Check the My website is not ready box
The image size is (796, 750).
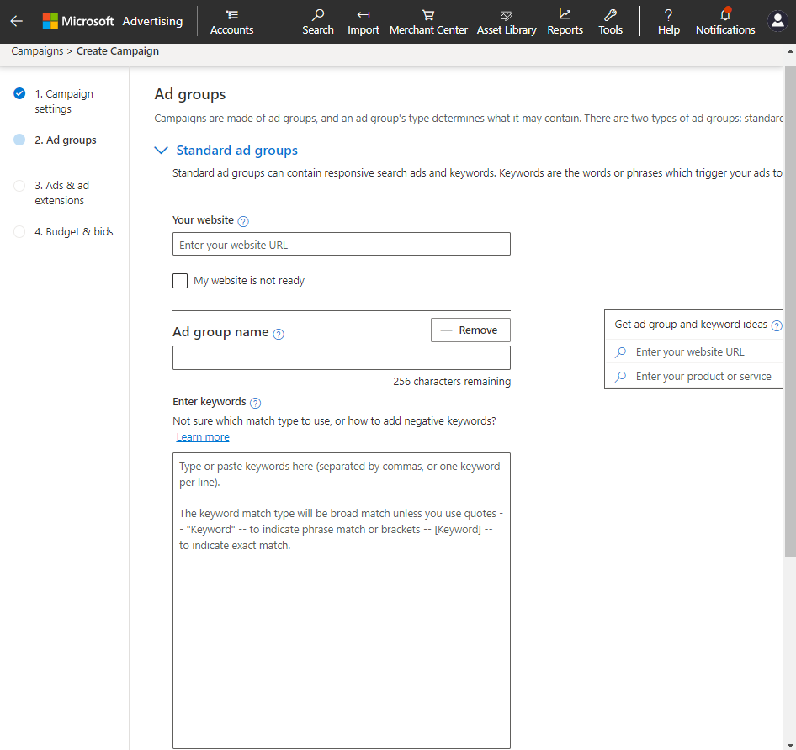click(x=180, y=281)
